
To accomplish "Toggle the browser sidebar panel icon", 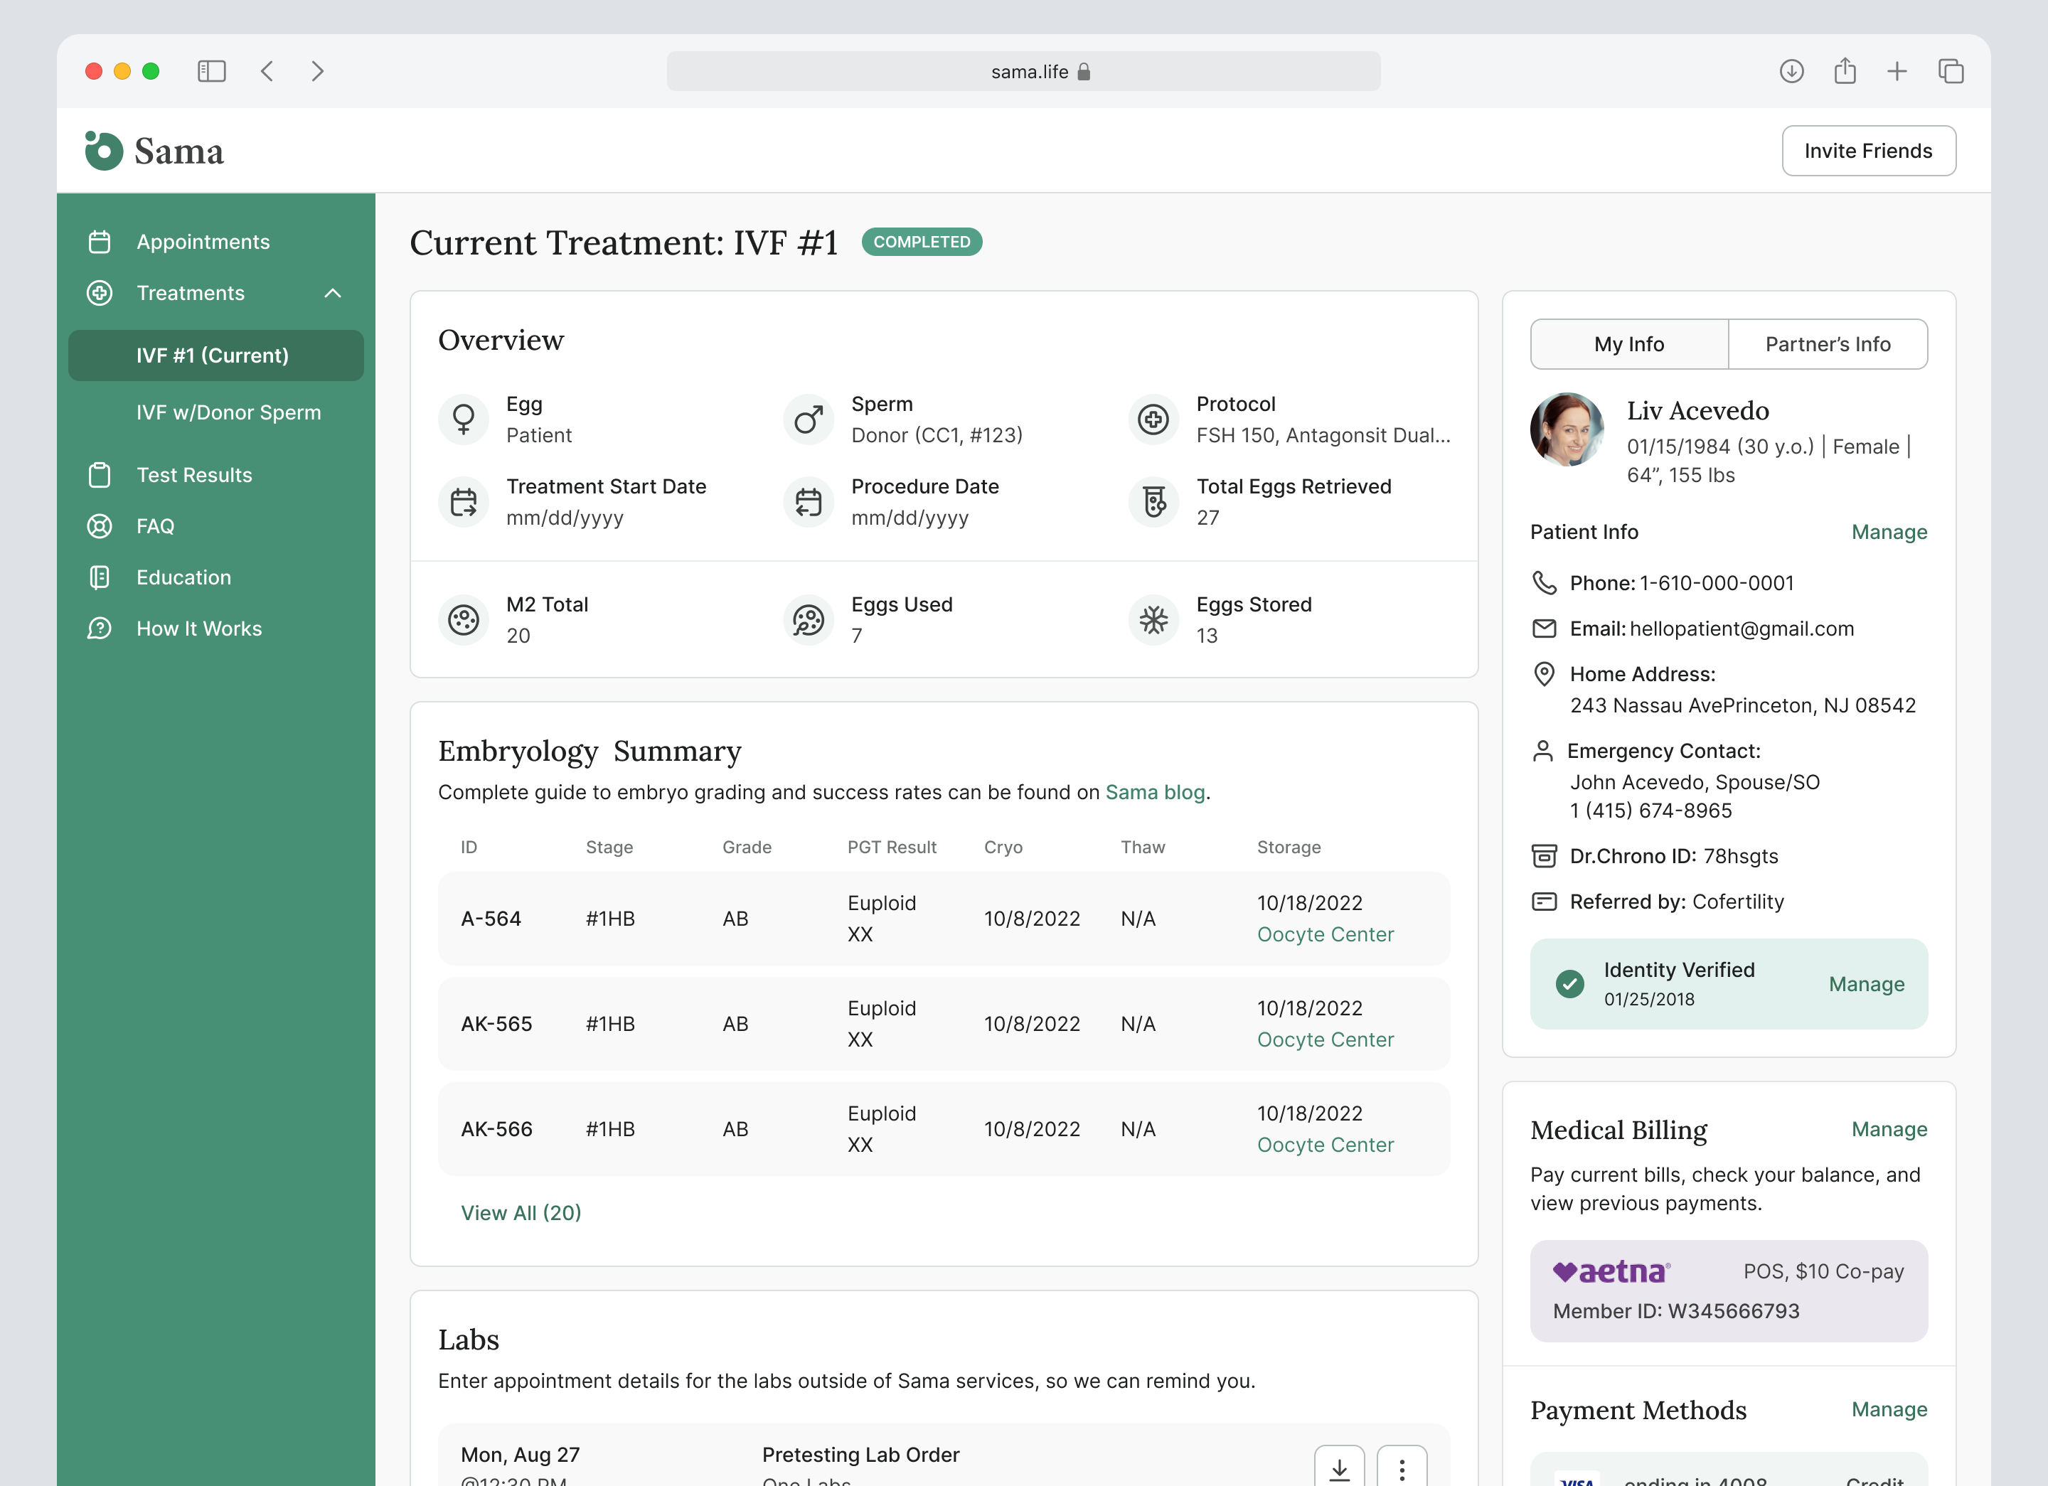I will pos(211,71).
